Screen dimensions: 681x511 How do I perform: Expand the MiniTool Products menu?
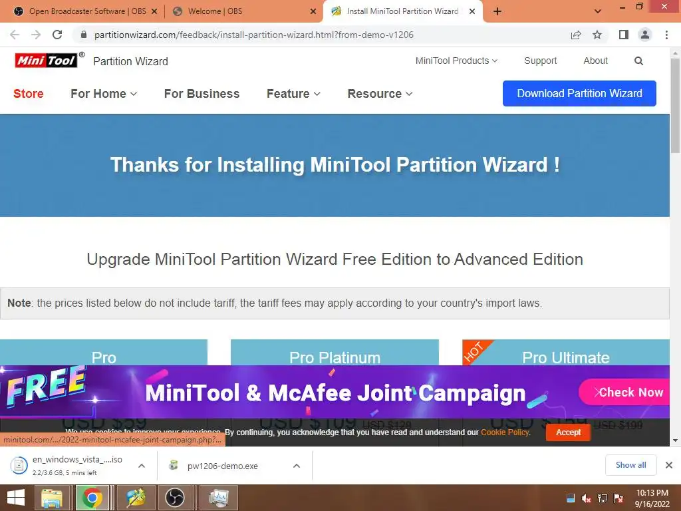tap(456, 61)
